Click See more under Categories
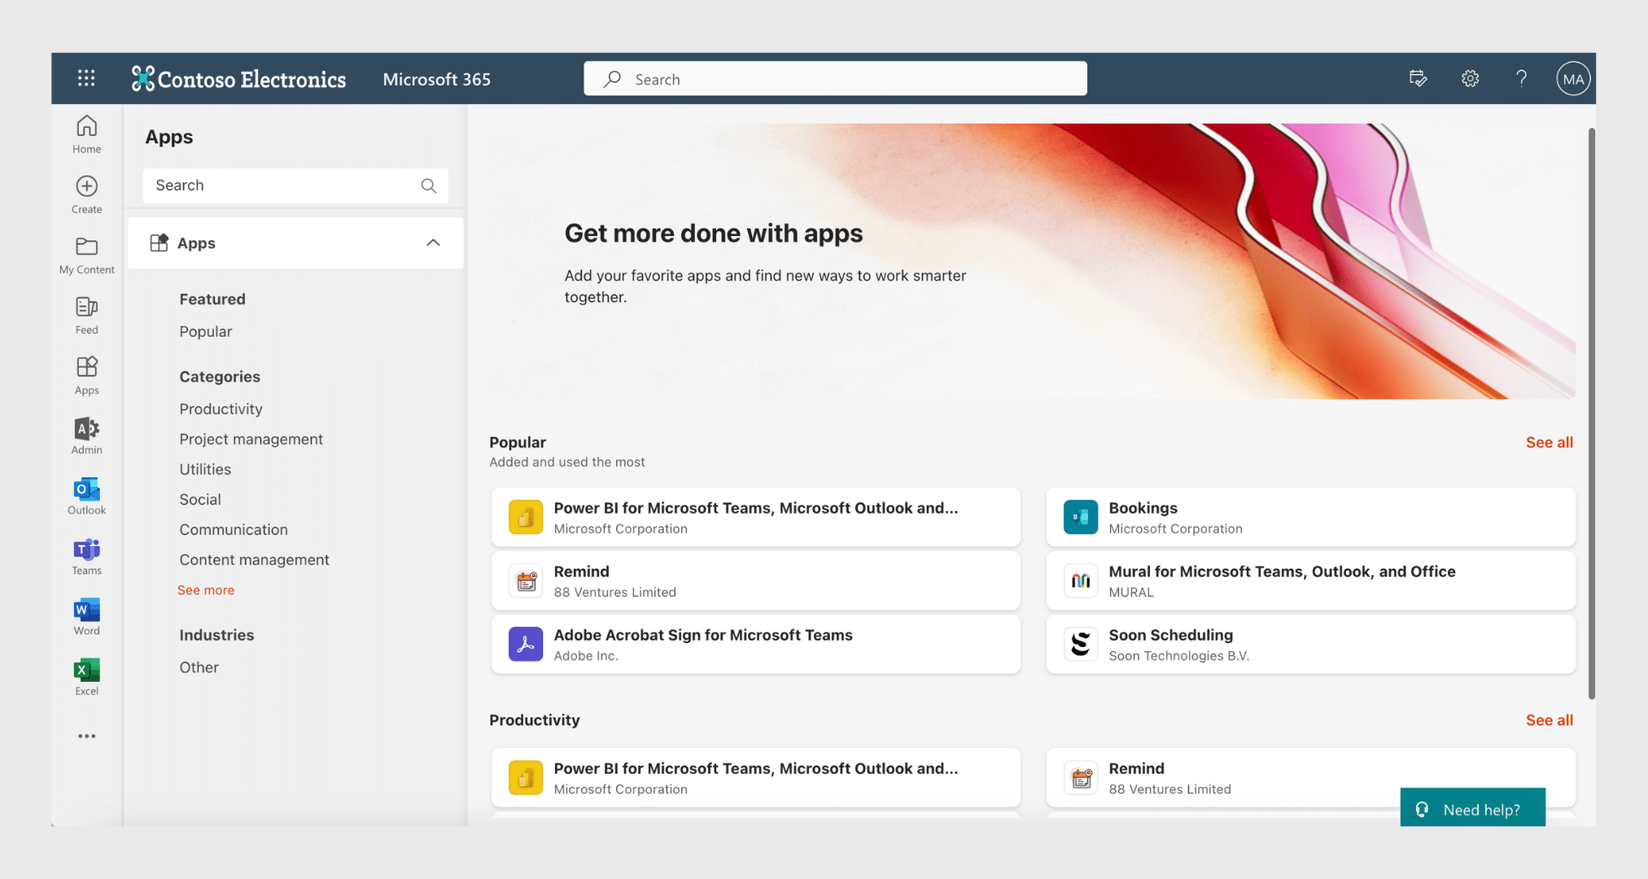This screenshot has width=1648, height=879. point(206,589)
